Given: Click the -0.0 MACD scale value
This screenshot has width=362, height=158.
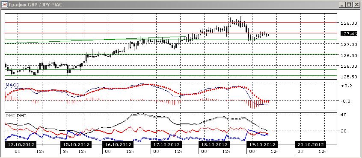Looking at the screenshot, I should [x=345, y=101].
